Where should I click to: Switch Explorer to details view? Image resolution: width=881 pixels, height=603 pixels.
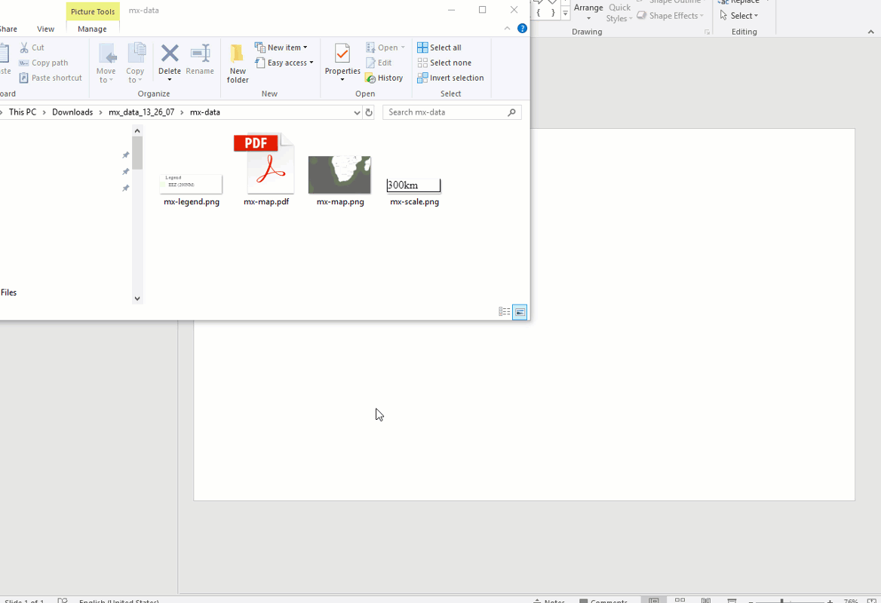505,311
